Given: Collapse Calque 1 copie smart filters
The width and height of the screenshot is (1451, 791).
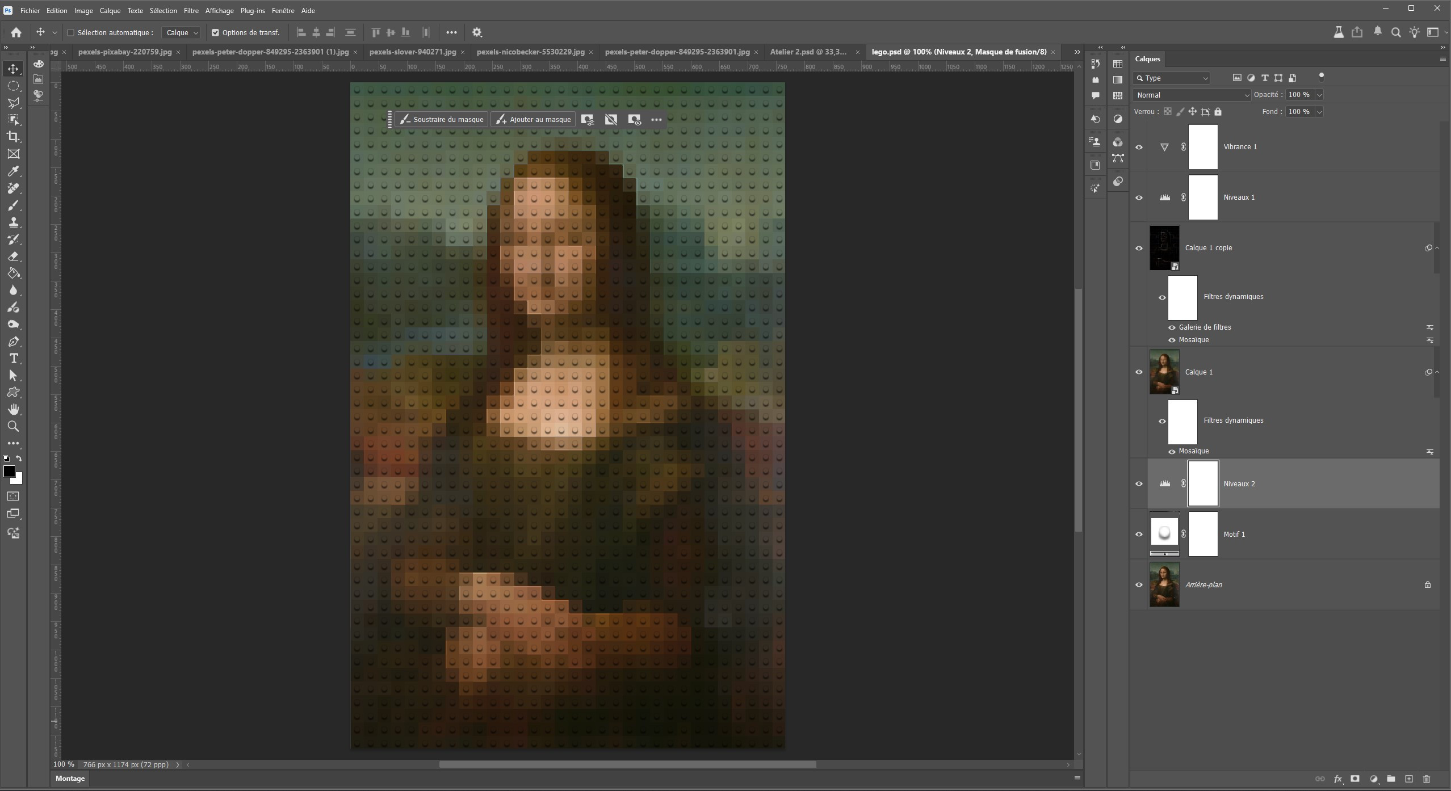Looking at the screenshot, I should pos(1437,248).
